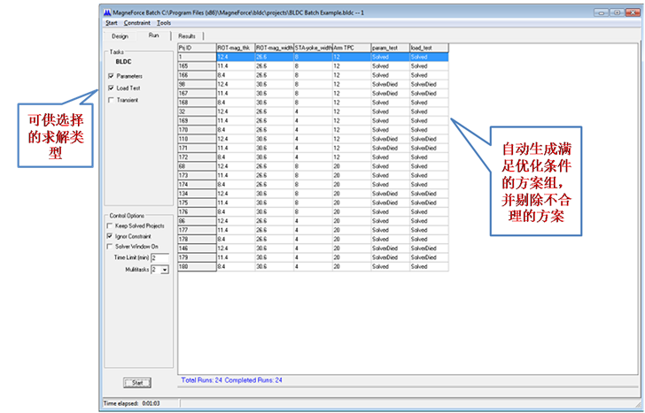Open the Start menu in menu bar
Image resolution: width=645 pixels, height=413 pixels.
click(x=111, y=23)
